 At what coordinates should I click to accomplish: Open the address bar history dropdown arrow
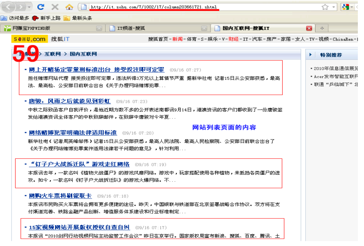click(x=334, y=7)
